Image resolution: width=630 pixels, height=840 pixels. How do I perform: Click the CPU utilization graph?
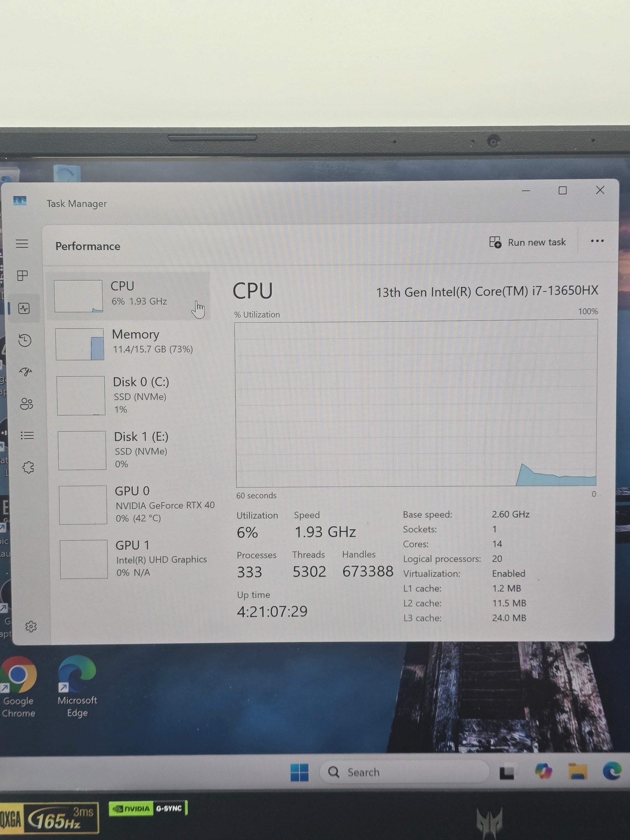tap(416, 404)
